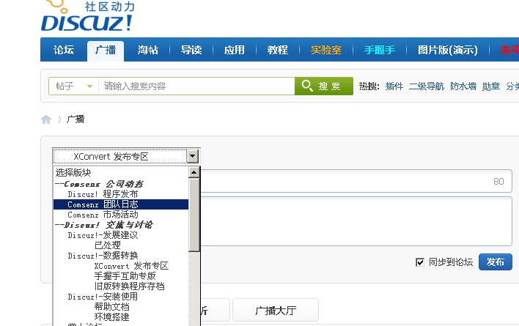Select the 广播 nav tab
This screenshot has width=519, height=326.
106,51
